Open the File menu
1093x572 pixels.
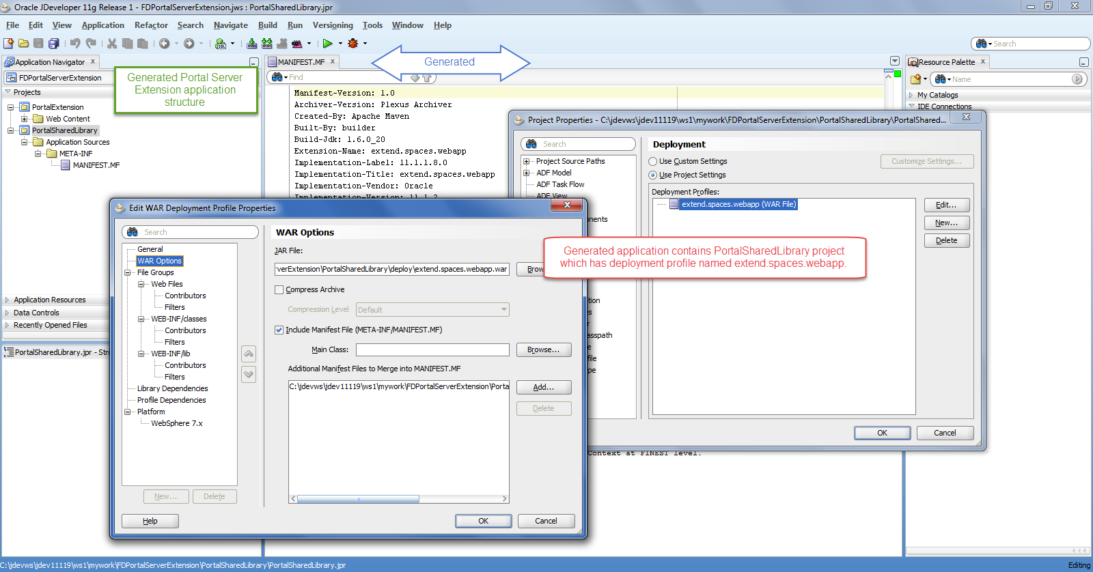click(x=12, y=25)
